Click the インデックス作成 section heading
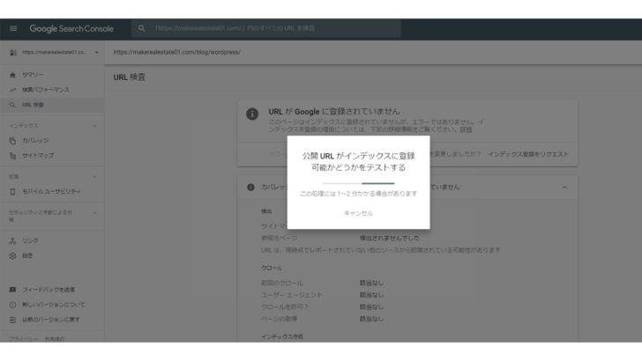Screen dimensions: 642x361 tap(282, 336)
